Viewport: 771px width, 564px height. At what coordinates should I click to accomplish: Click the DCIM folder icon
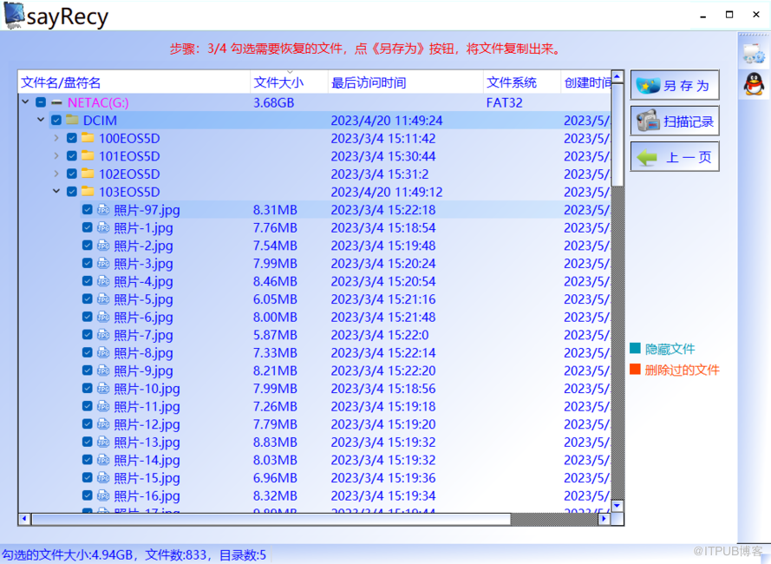tap(72, 120)
